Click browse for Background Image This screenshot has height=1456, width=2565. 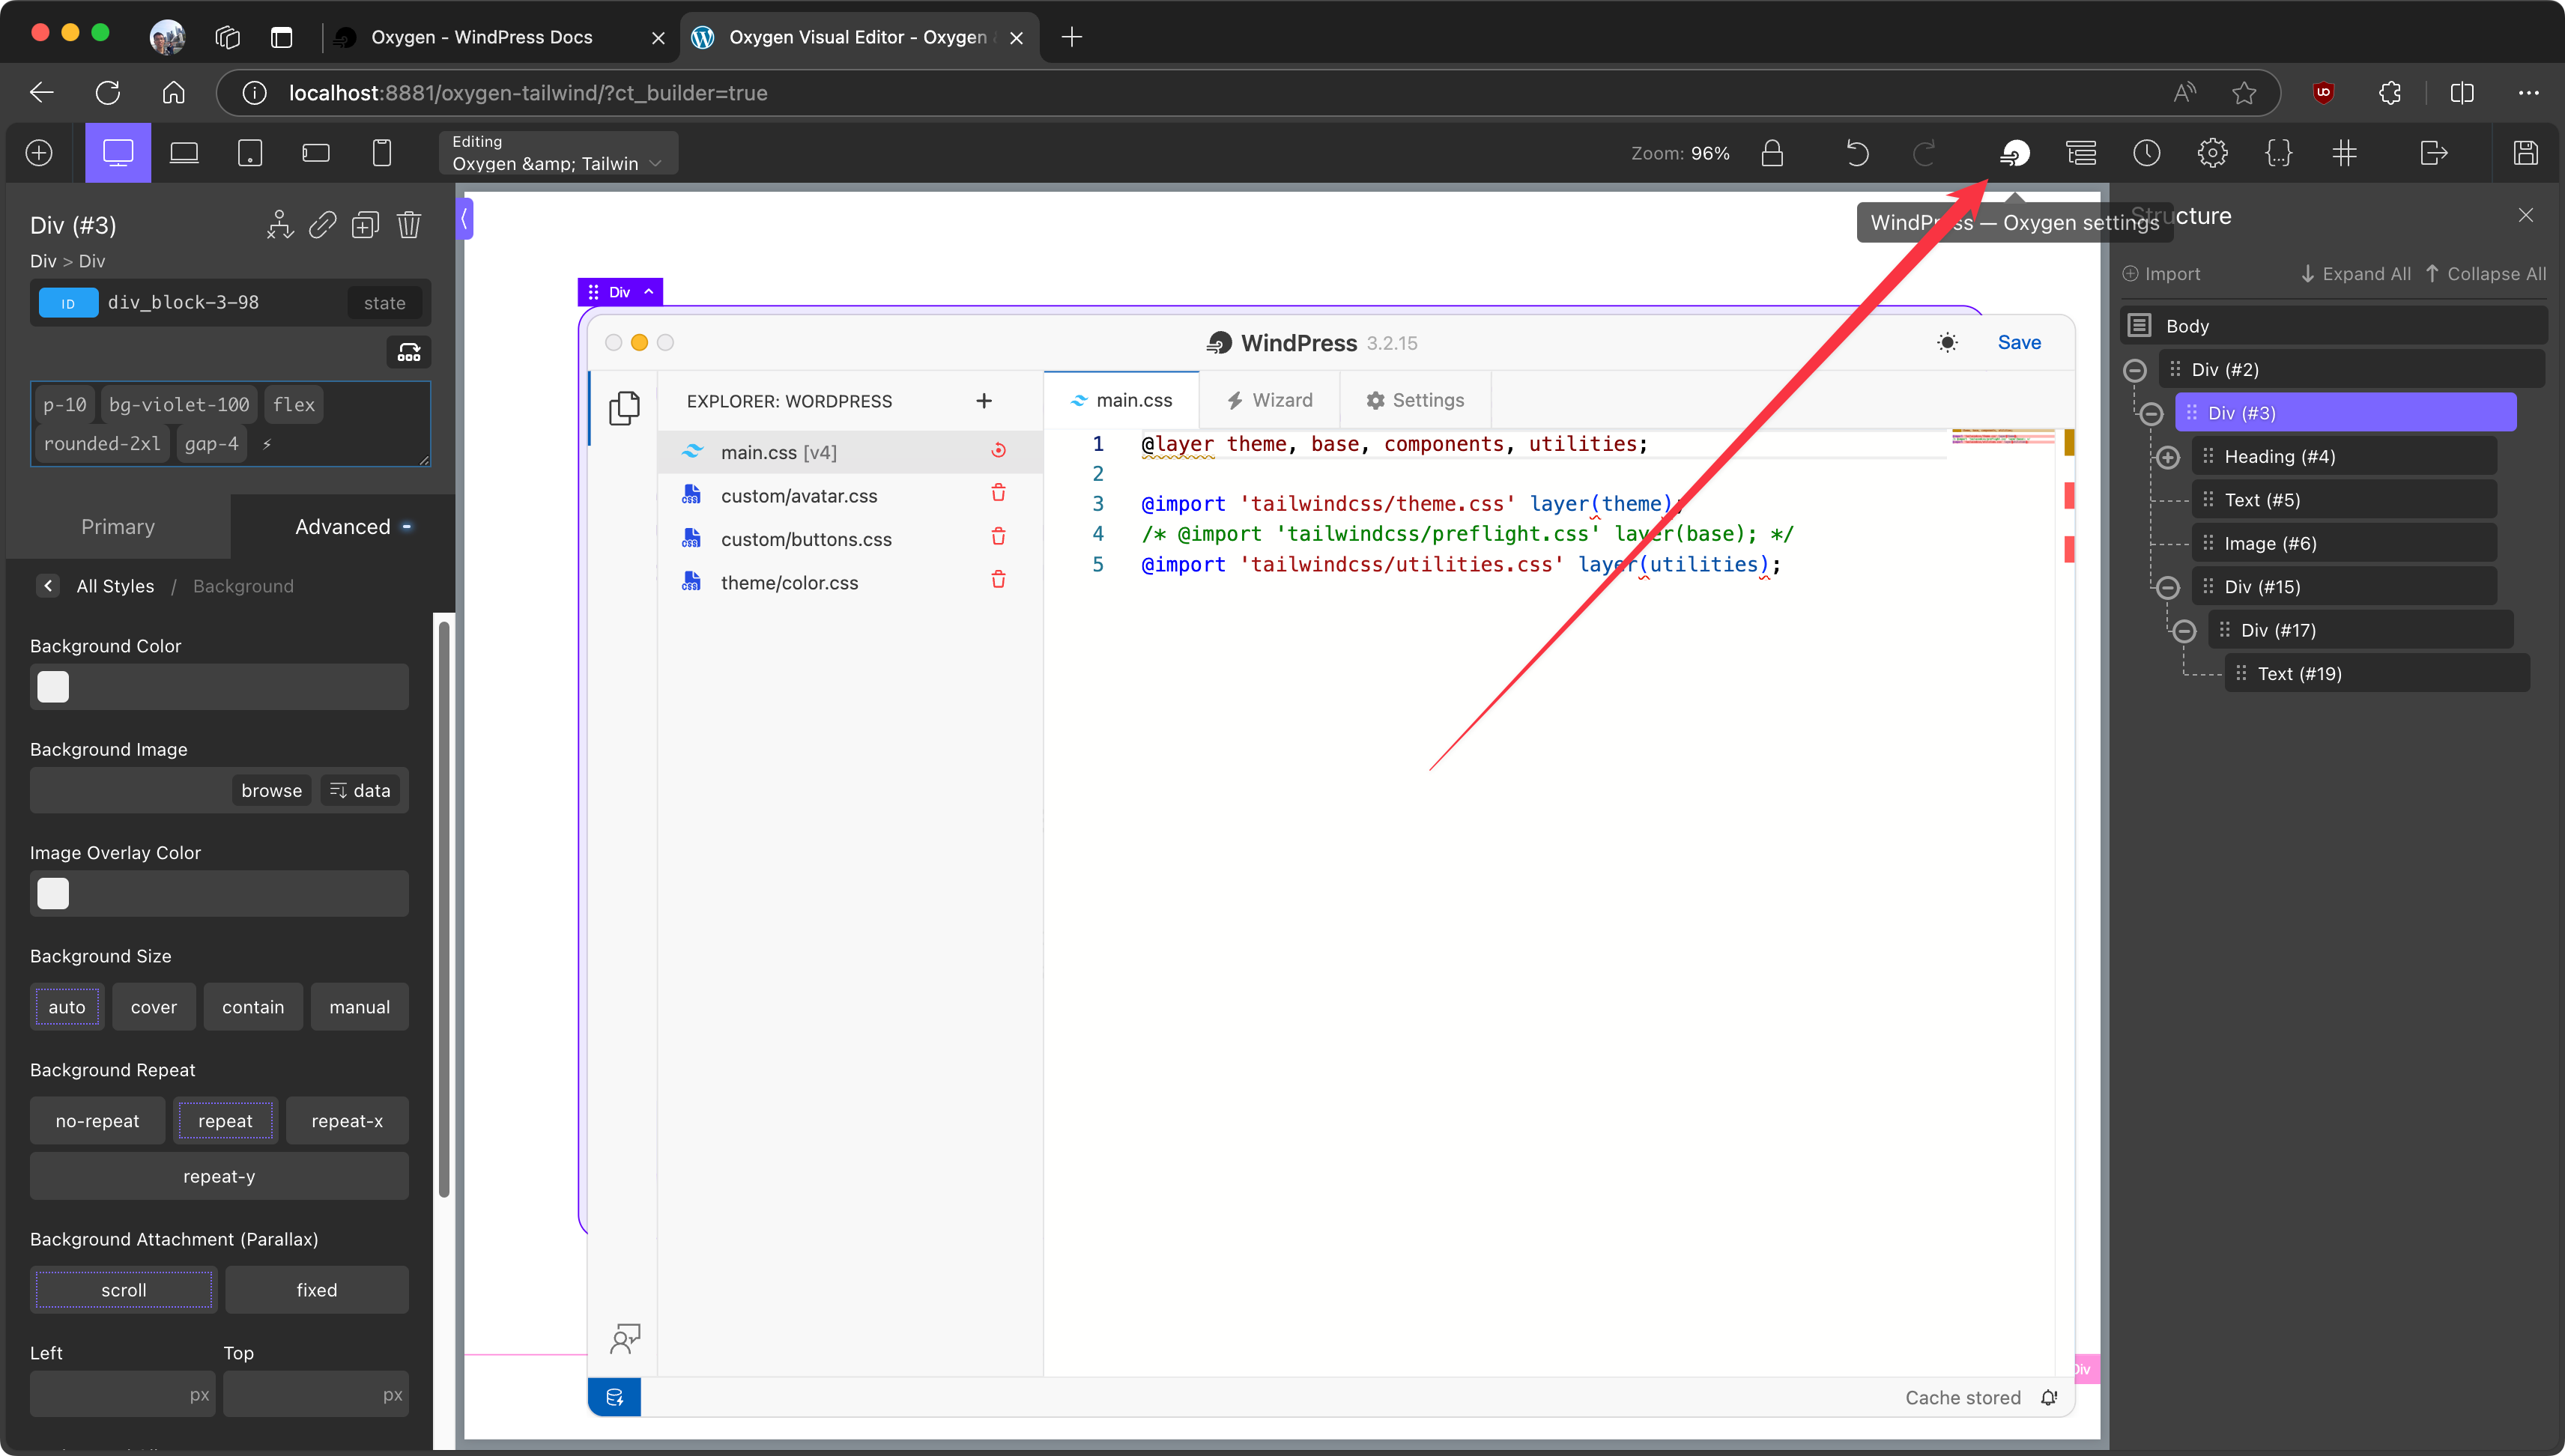[x=271, y=790]
